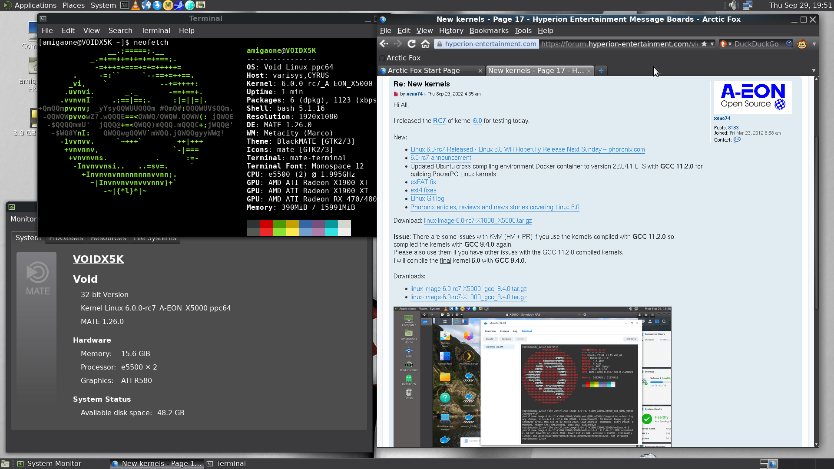Reload the current forum page

pos(411,44)
